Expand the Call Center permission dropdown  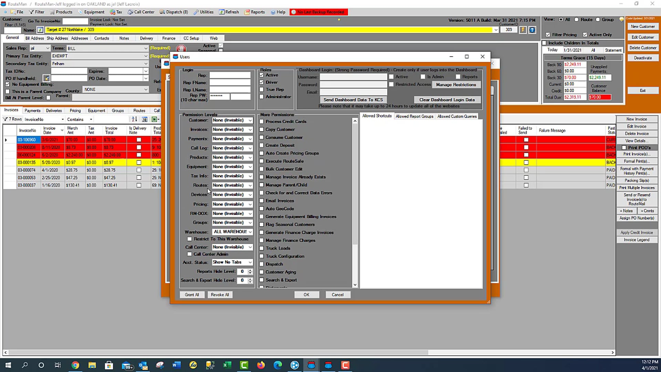click(250, 247)
